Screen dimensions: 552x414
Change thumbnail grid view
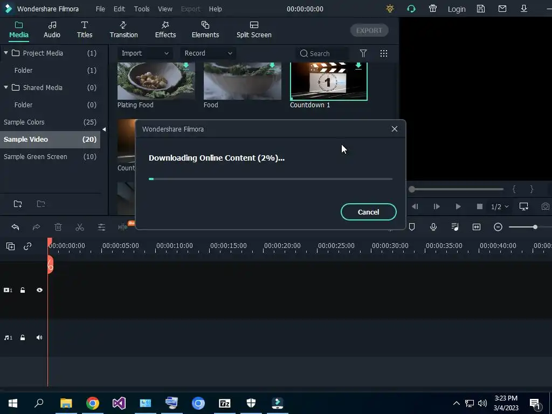pyautogui.click(x=384, y=53)
